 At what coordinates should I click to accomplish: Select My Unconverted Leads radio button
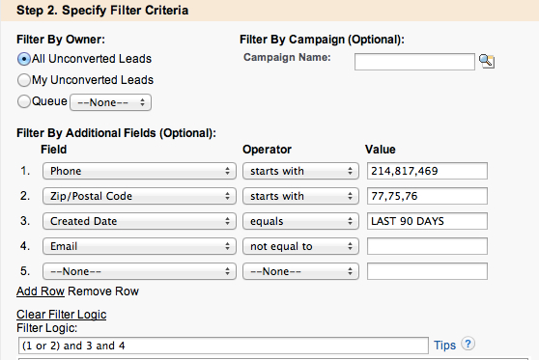pyautogui.click(x=24, y=80)
